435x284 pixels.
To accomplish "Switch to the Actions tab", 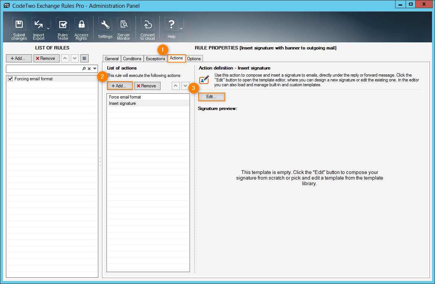I will tap(176, 58).
